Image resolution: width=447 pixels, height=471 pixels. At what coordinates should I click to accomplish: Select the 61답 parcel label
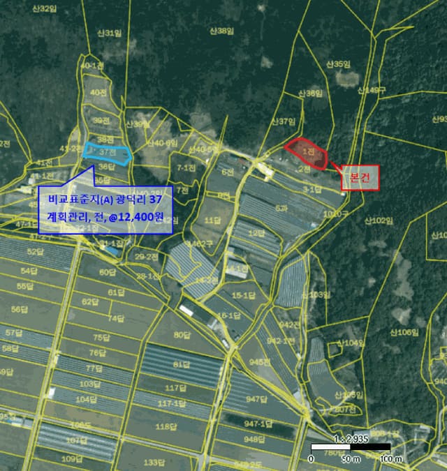116,292
